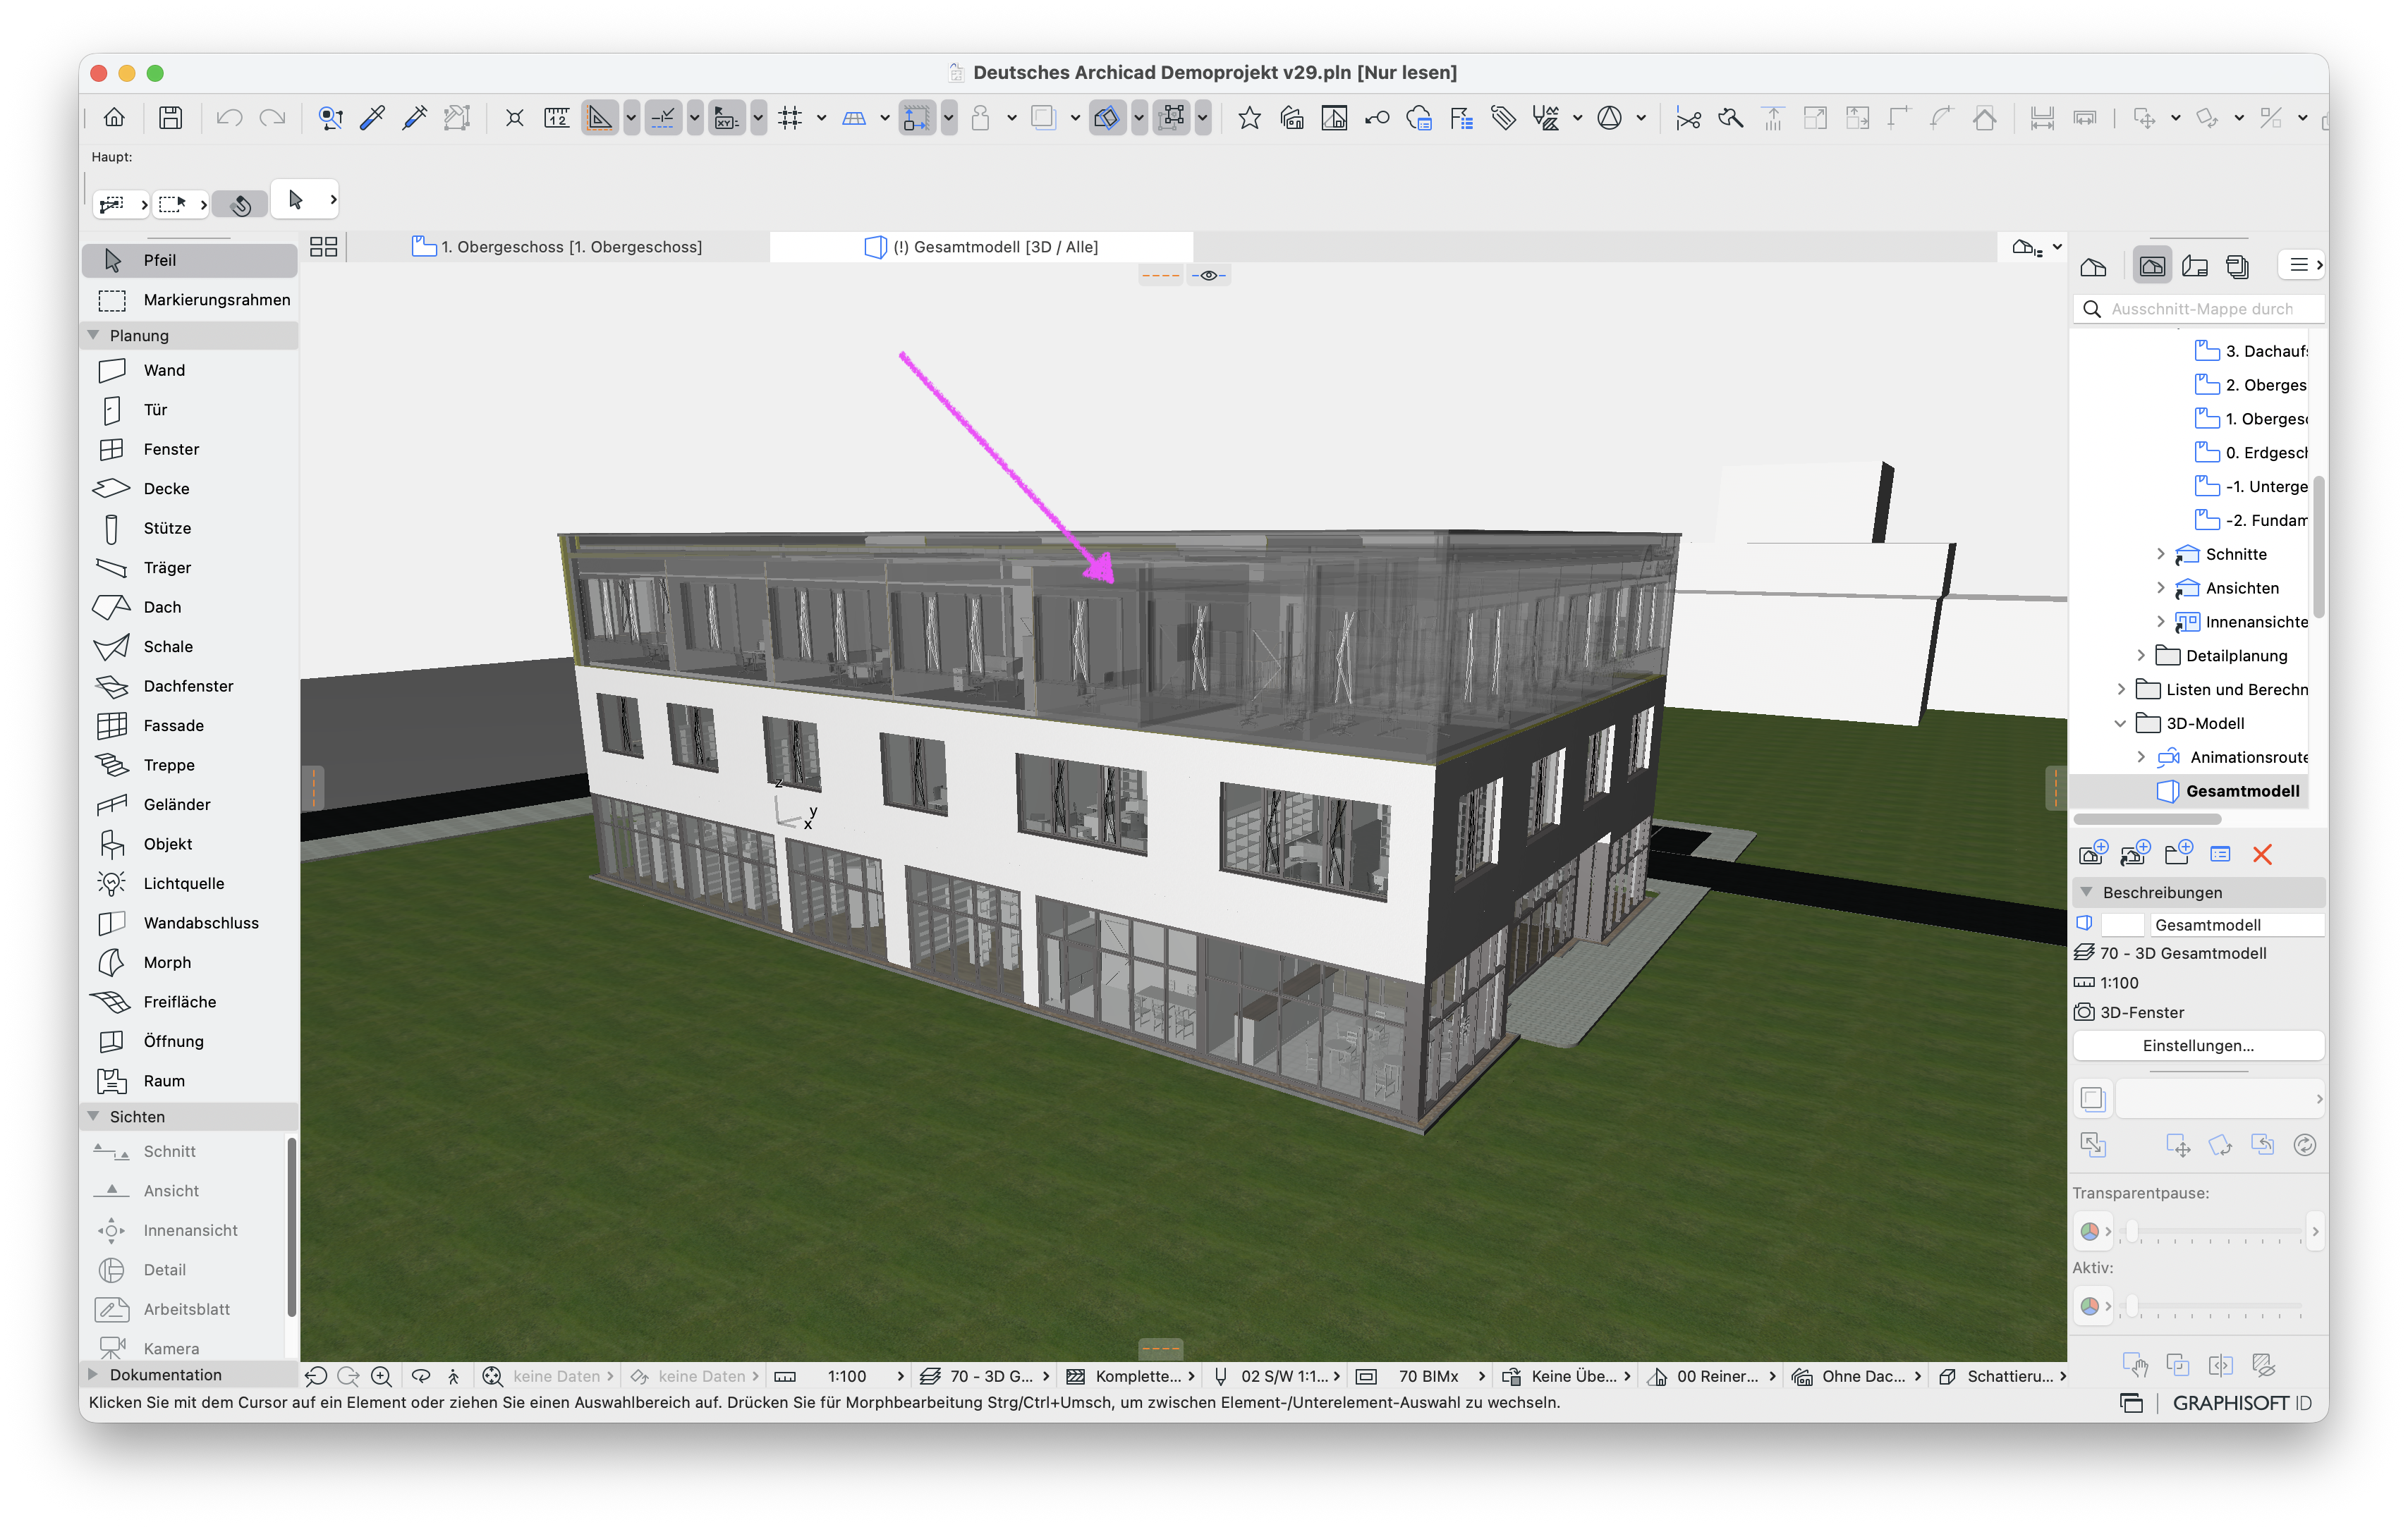This screenshot has height=1527, width=2408.
Task: Select 3. Dachaufsicht in navigator
Action: tap(2251, 351)
